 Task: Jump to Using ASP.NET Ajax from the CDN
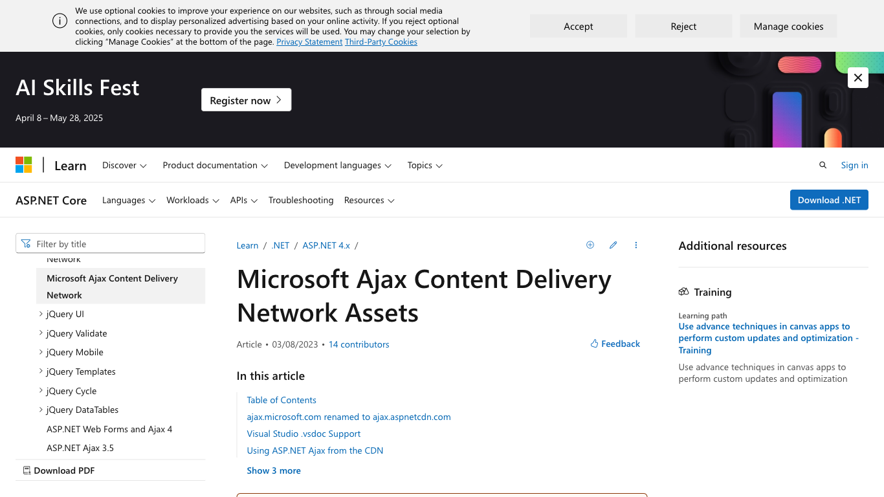point(315,450)
